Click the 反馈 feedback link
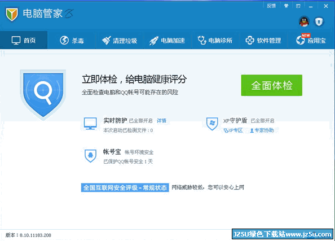Screen dimensions: 335x241 click(271, 6)
